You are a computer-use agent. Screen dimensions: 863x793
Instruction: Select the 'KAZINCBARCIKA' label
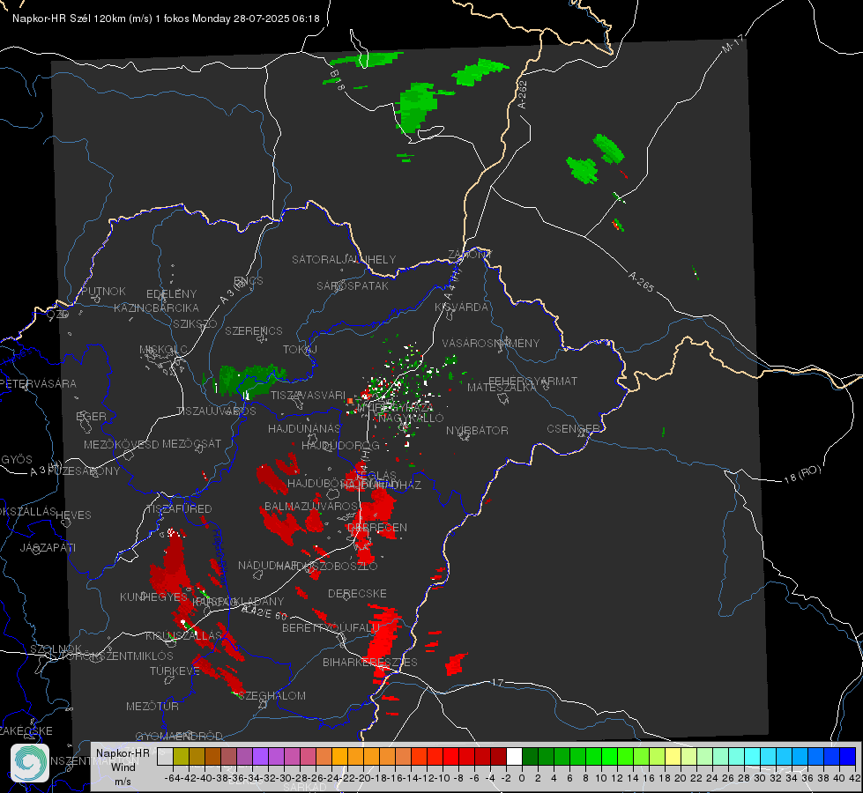(156, 308)
